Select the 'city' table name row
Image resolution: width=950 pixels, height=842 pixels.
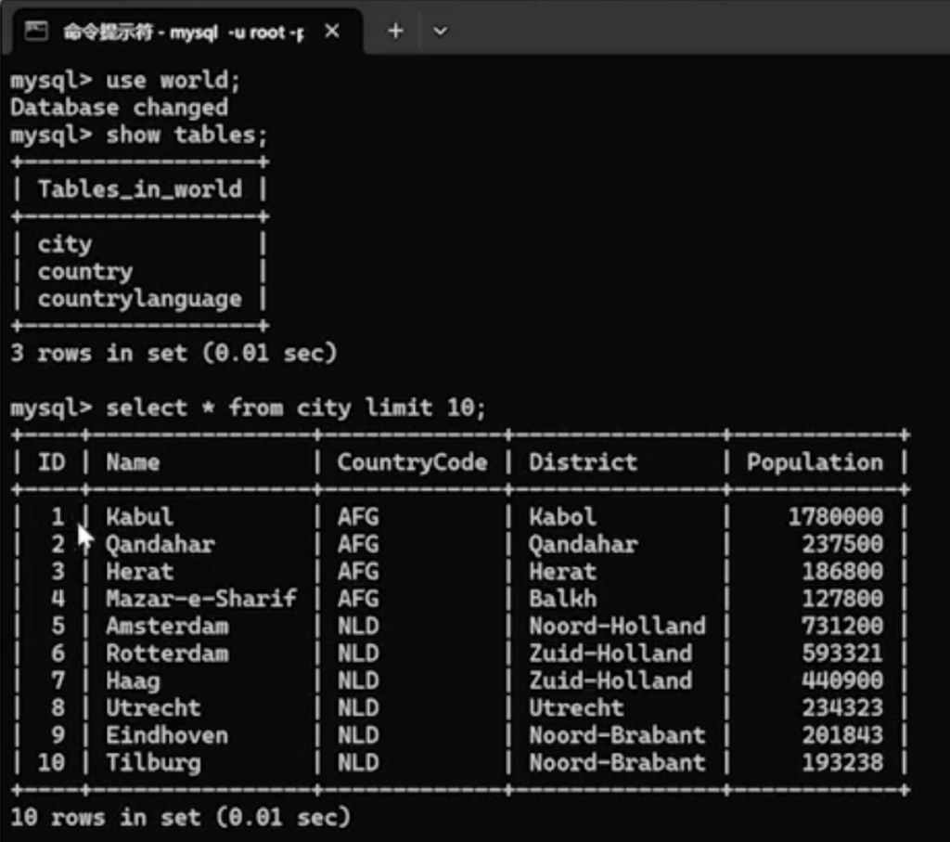(x=65, y=244)
